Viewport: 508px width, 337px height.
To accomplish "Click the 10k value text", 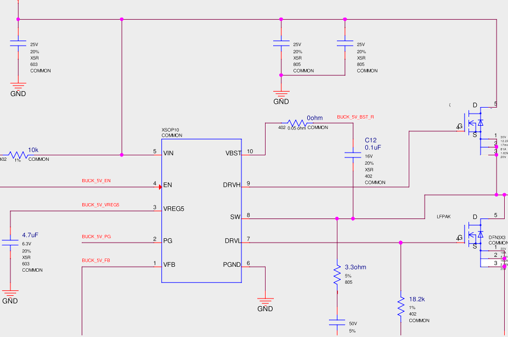I will pos(33,150).
